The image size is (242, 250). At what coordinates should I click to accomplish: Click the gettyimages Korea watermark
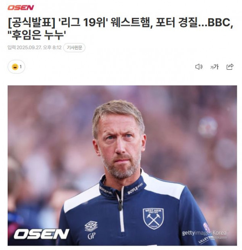[204, 233]
